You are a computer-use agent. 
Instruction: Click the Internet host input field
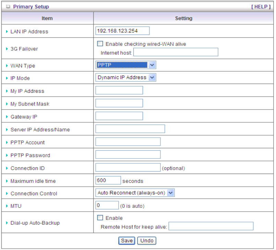[176, 52]
